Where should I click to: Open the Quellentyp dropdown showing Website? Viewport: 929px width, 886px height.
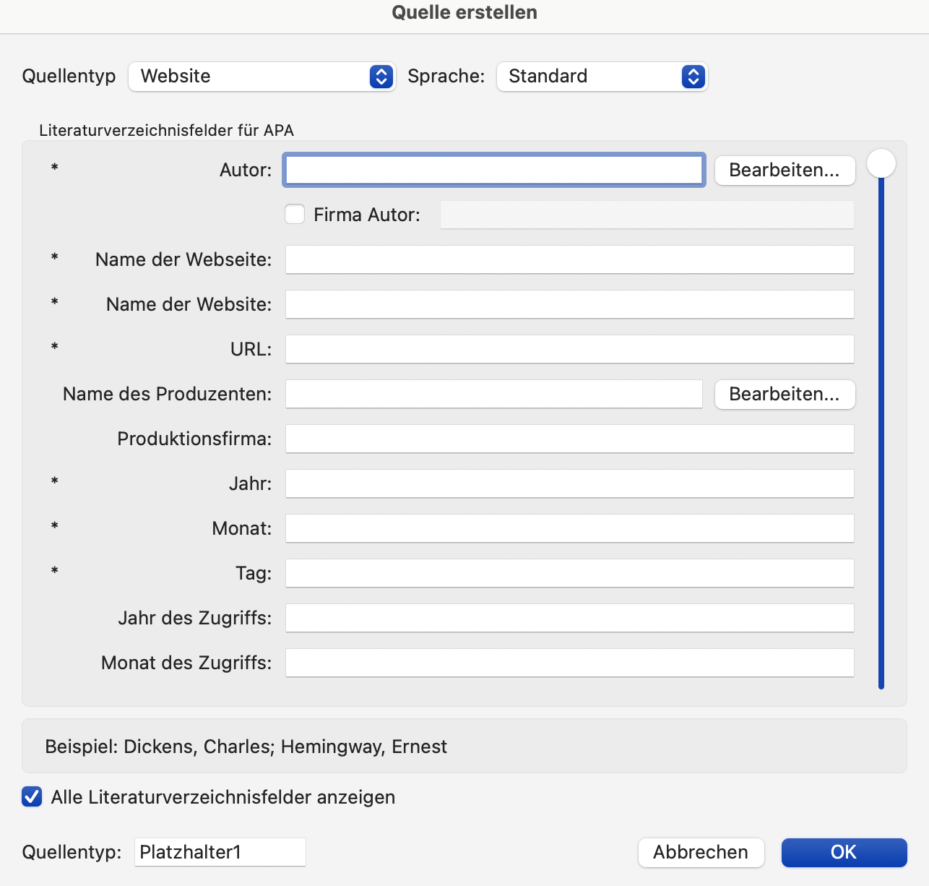coord(262,77)
